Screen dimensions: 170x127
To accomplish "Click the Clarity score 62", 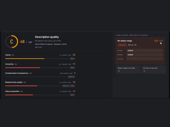I will coord(74,55).
